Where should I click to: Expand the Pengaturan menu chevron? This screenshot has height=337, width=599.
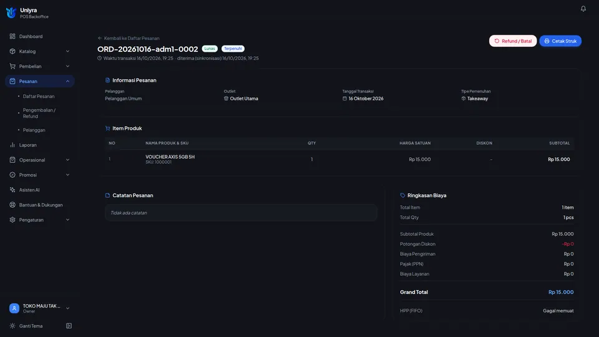67,220
